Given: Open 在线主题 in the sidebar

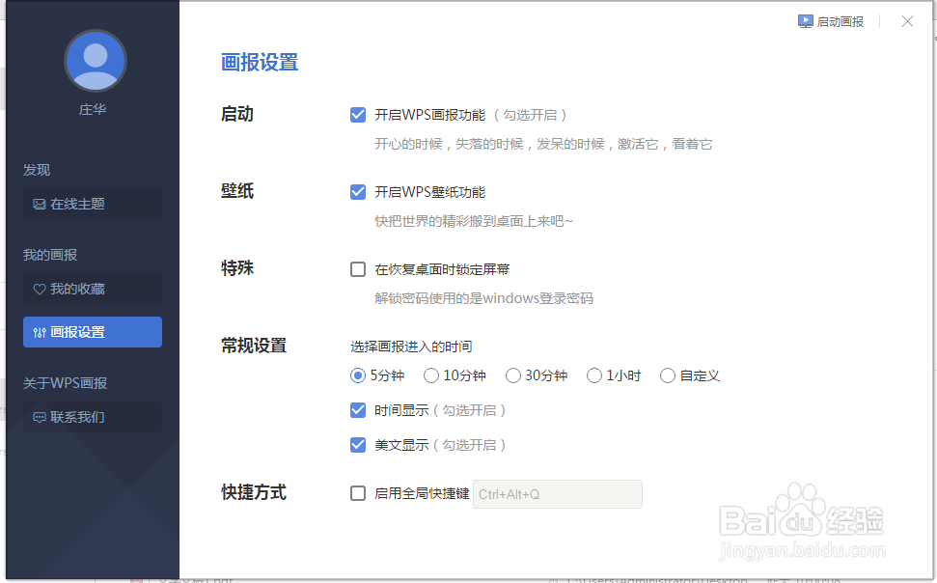Looking at the screenshot, I should 93,204.
